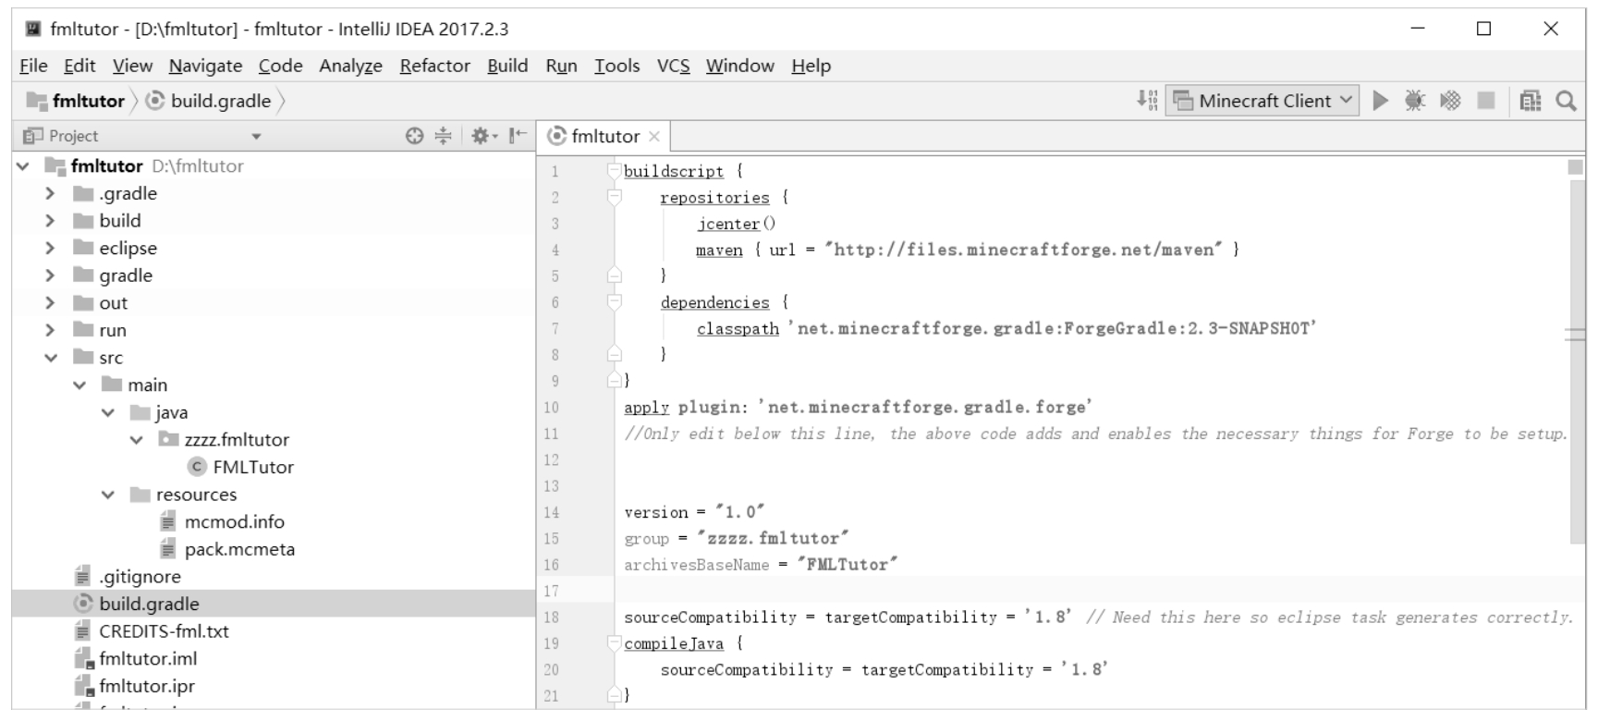This screenshot has width=1598, height=721.
Task: Click the Search Everywhere magnifier
Action: (1565, 101)
